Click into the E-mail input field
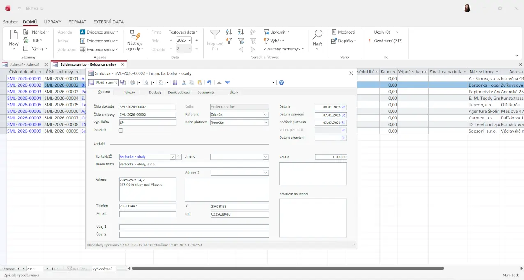 (x=147, y=214)
